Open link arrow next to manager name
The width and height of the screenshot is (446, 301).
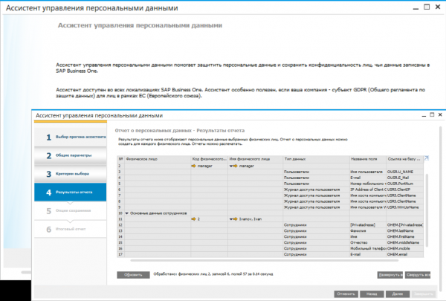click(x=234, y=166)
